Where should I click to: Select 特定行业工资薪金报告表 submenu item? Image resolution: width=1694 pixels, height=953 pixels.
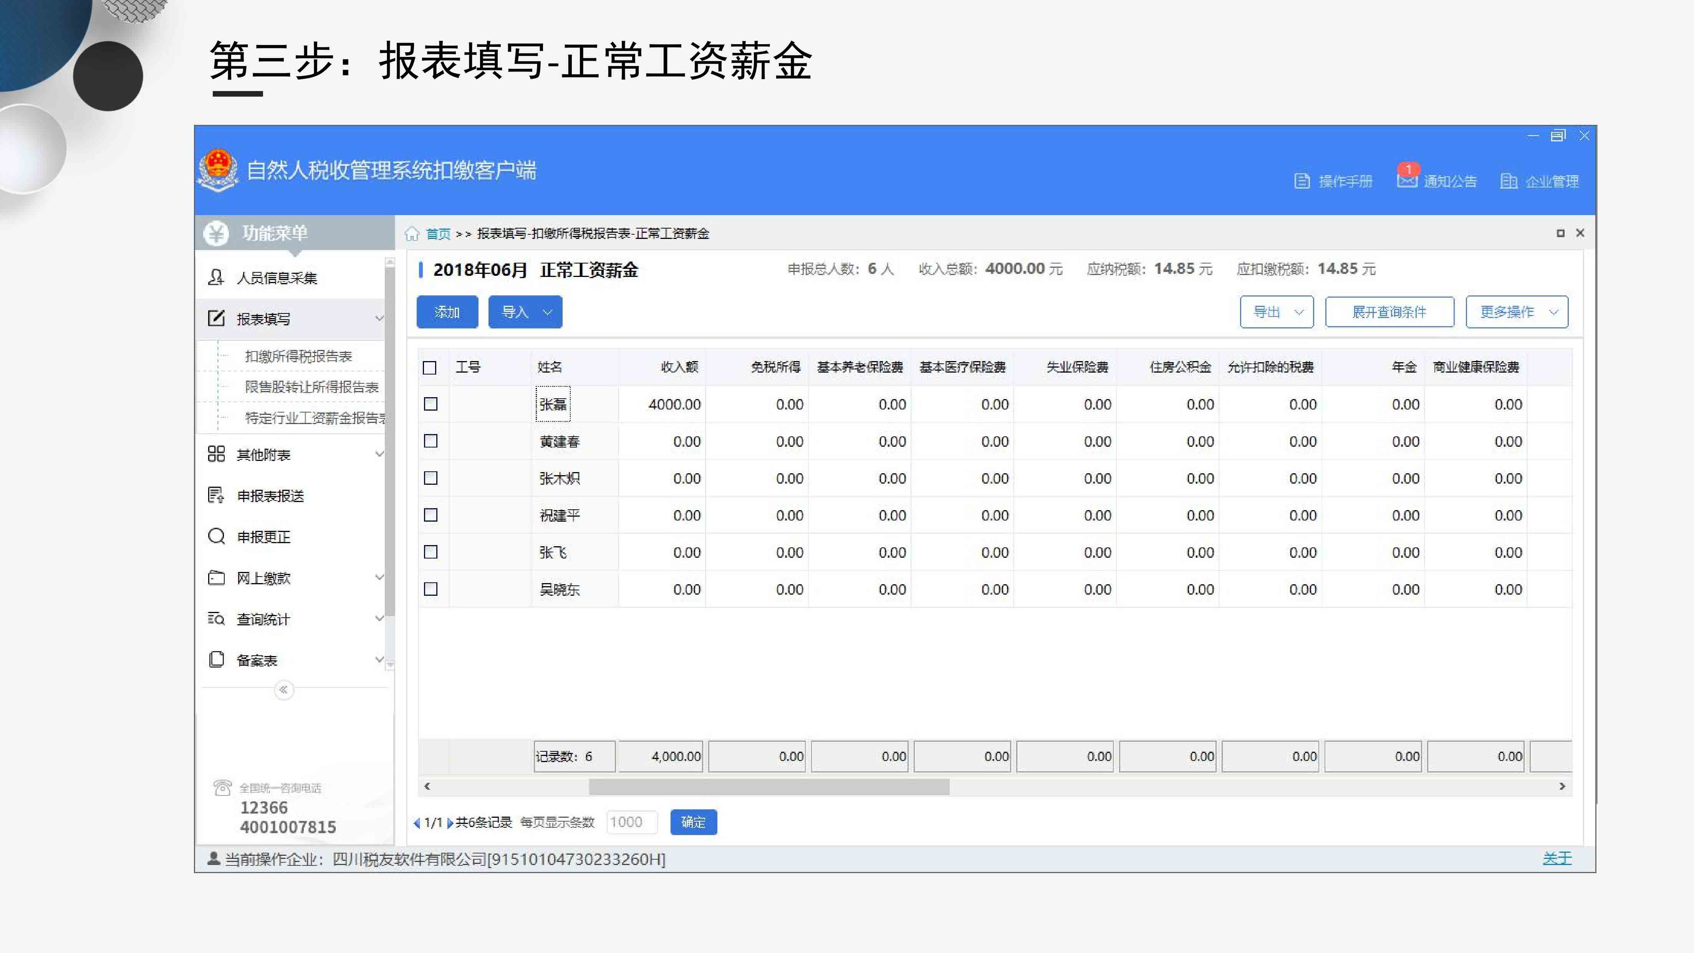(315, 418)
